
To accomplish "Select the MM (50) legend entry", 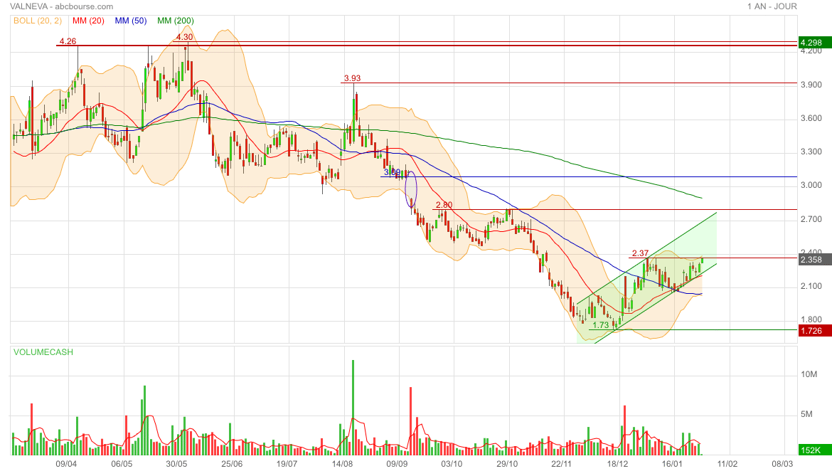I will 131,21.
